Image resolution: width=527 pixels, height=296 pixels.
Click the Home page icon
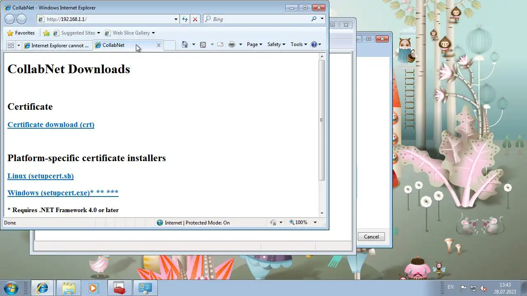pyautogui.click(x=185, y=44)
